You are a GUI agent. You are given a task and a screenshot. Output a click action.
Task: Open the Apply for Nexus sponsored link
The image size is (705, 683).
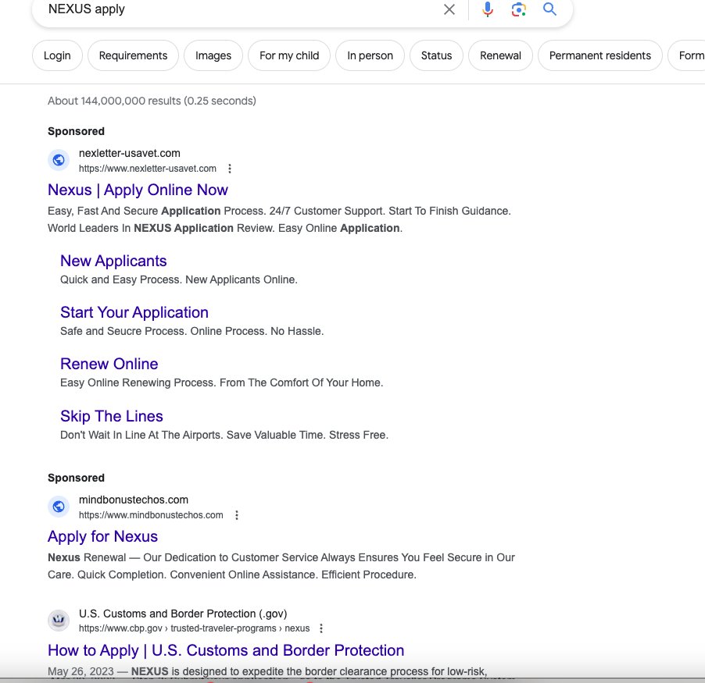click(102, 536)
